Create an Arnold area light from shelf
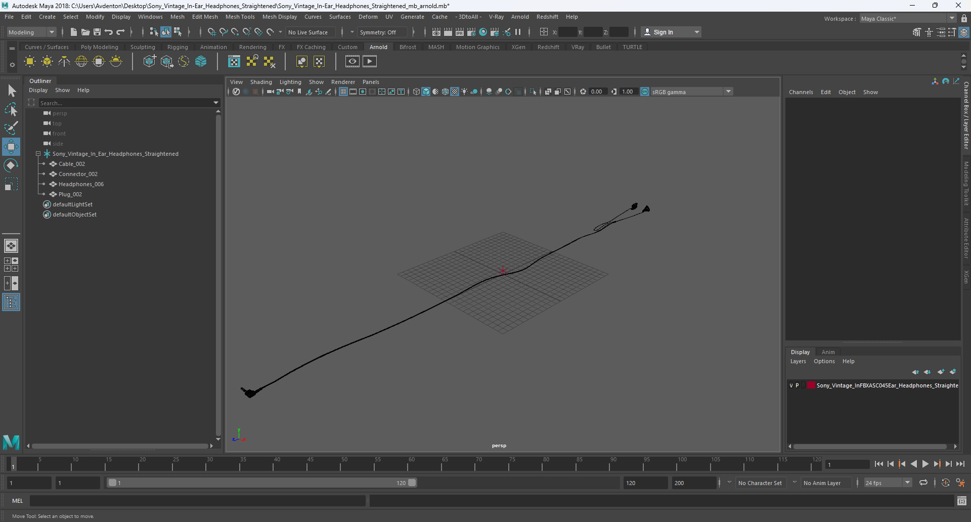Viewport: 971px width, 522px height. pyautogui.click(x=30, y=62)
